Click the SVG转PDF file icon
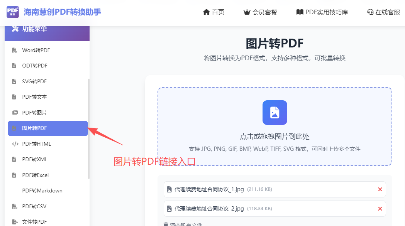The image size is (405, 226). coord(14,81)
